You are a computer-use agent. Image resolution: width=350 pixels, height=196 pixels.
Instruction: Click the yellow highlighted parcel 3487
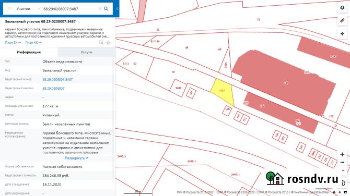[x=223, y=92]
